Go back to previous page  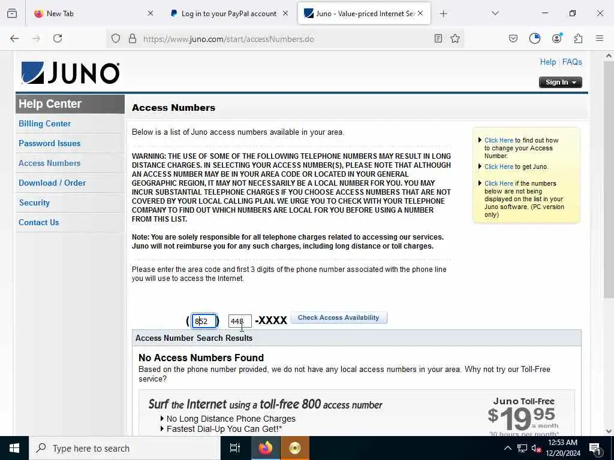pyautogui.click(x=14, y=38)
